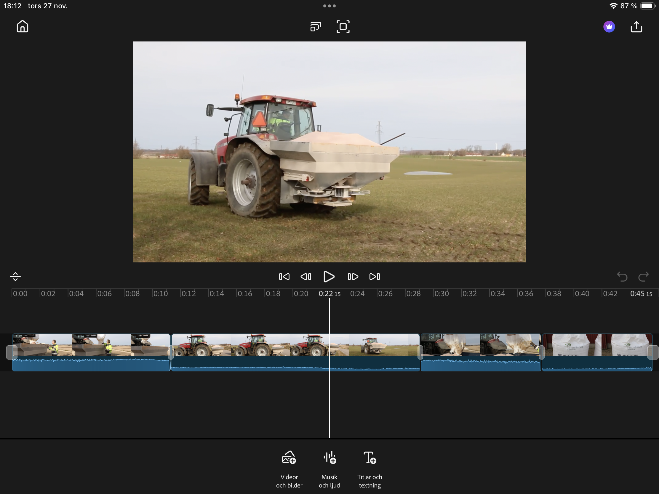659x494 pixels.
Task: Step back one frame
Action: 306,277
